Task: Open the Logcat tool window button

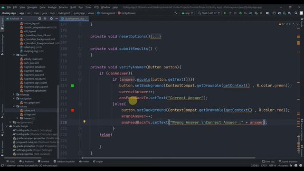Action: tap(98, 161)
